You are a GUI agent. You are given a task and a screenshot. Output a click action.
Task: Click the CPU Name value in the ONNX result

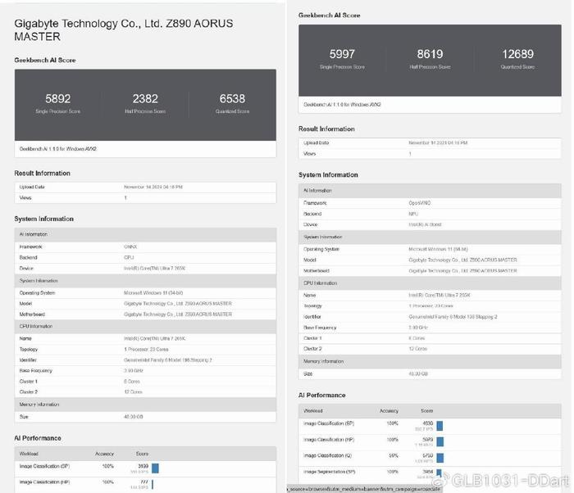coord(154,339)
